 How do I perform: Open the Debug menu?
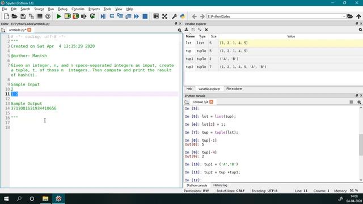coord(62,9)
